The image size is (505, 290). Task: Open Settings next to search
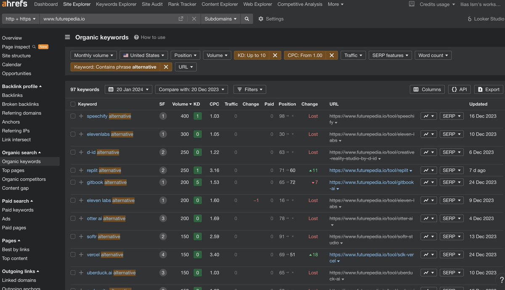point(271,19)
